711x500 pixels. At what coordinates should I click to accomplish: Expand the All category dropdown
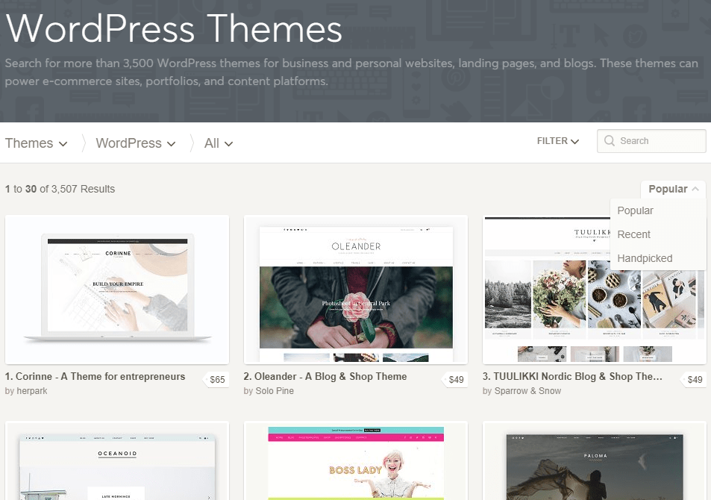tap(219, 143)
